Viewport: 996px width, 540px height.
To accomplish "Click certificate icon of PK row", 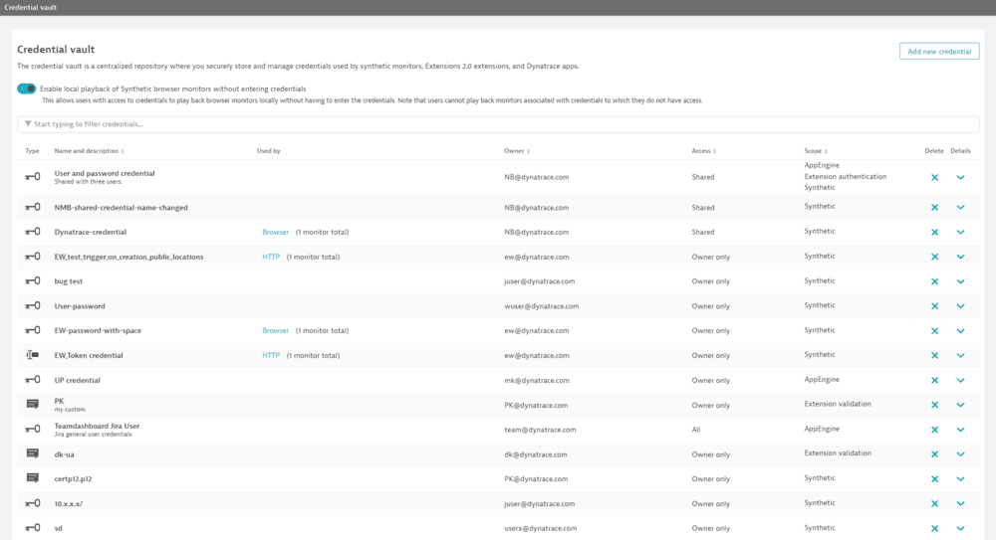I will pos(33,404).
